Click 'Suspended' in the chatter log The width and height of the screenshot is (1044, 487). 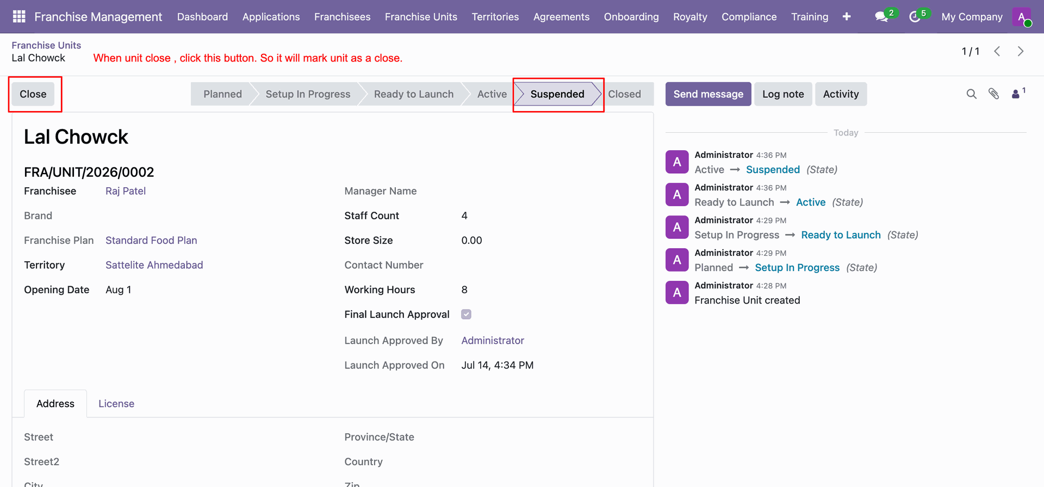click(773, 169)
